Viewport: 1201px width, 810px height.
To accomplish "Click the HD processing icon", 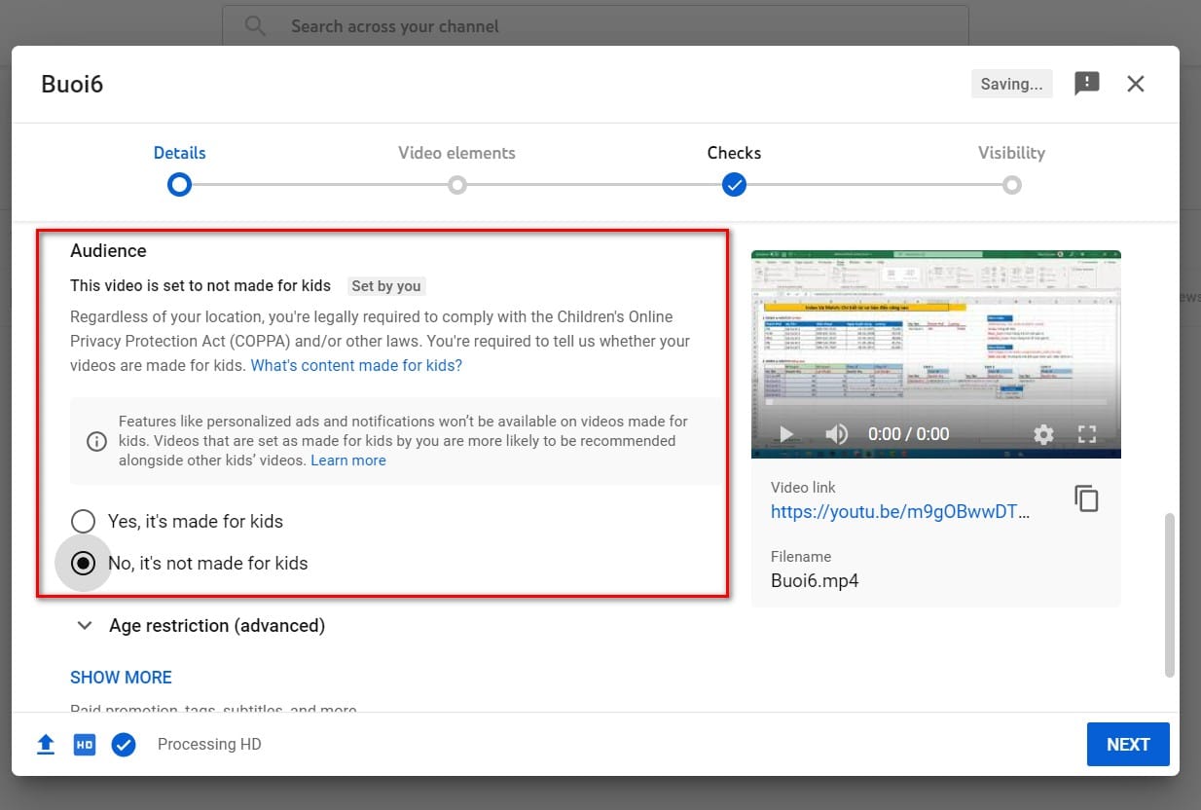I will pos(85,745).
